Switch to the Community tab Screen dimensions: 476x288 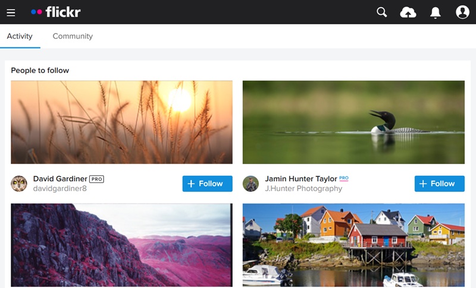tap(73, 36)
